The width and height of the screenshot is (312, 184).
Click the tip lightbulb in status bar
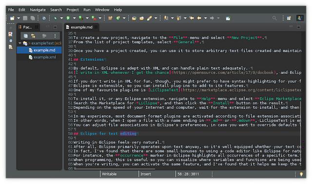click(301, 174)
